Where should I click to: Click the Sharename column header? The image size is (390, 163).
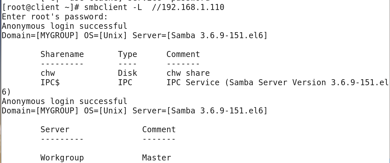click(x=62, y=54)
